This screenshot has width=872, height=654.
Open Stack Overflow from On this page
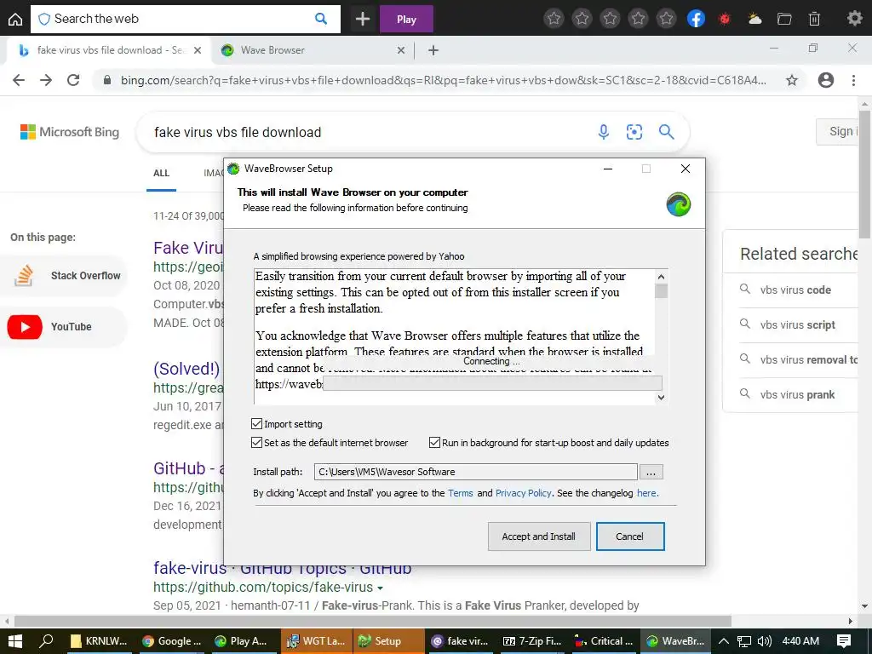[x=65, y=276]
